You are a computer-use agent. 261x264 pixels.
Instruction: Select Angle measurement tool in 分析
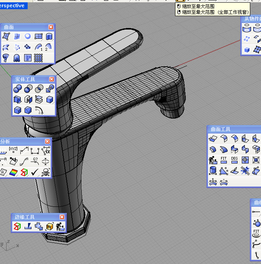(45, 150)
